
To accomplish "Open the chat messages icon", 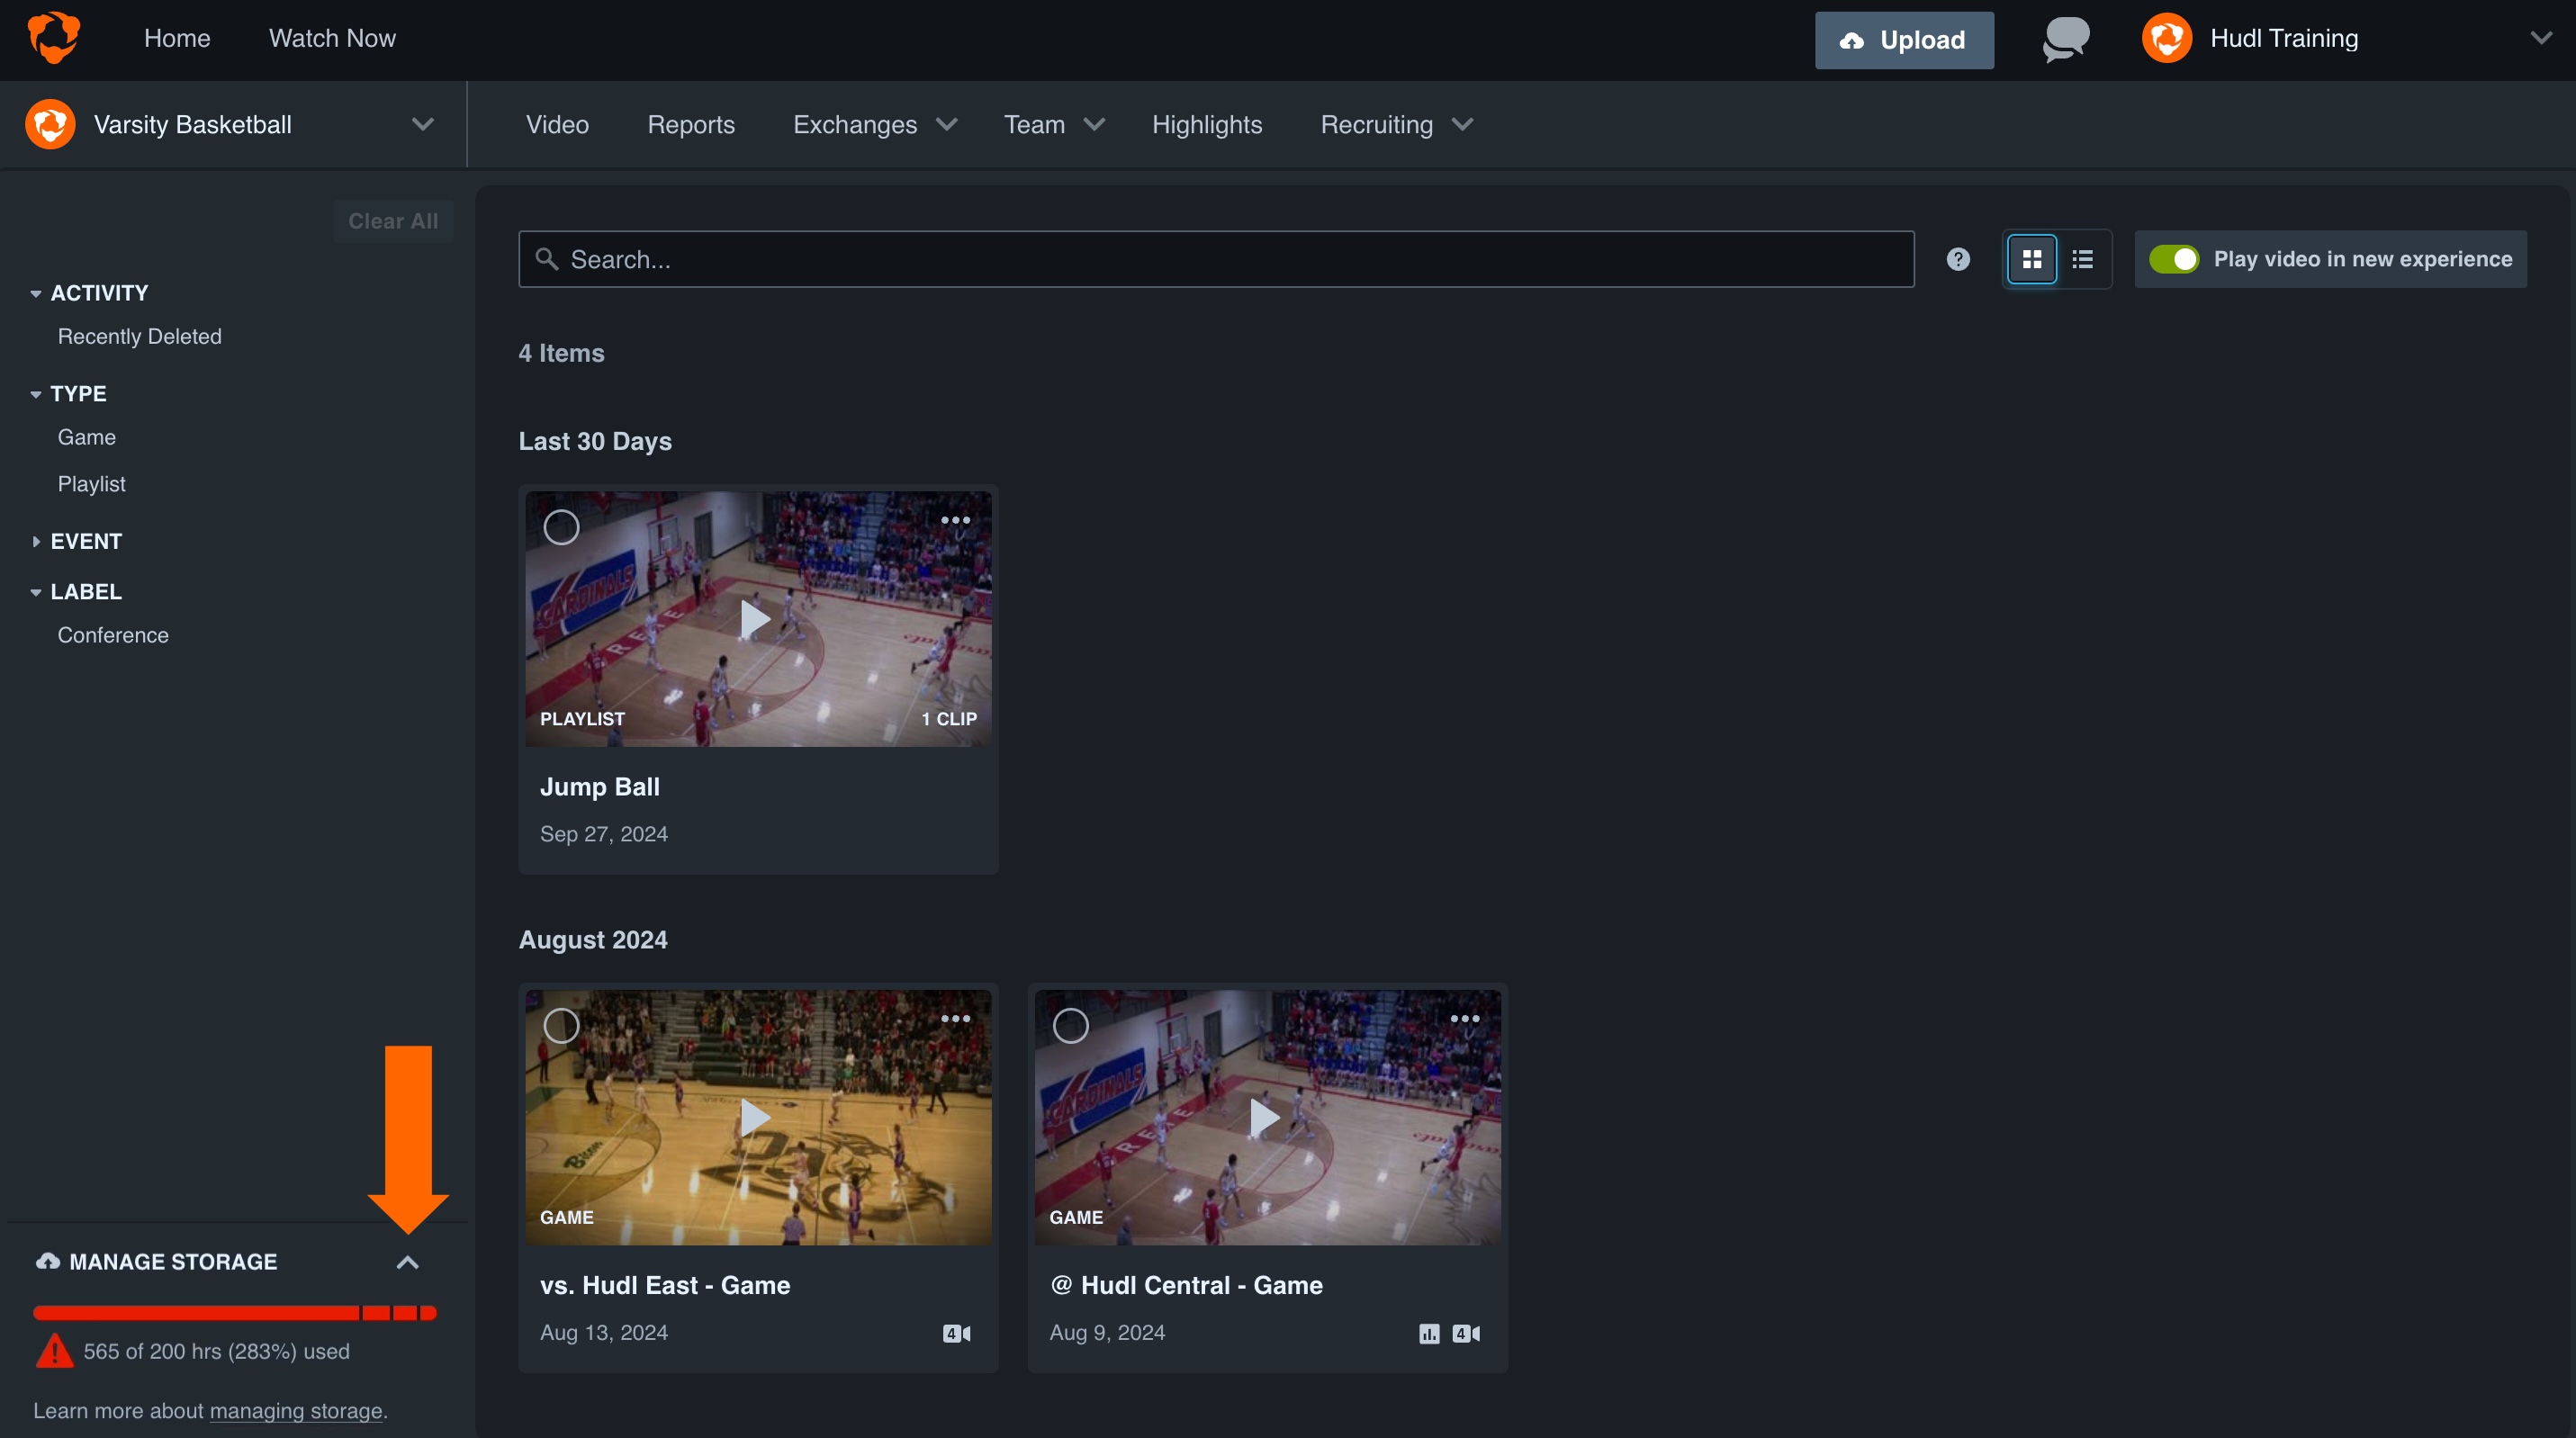I will pyautogui.click(x=2064, y=39).
